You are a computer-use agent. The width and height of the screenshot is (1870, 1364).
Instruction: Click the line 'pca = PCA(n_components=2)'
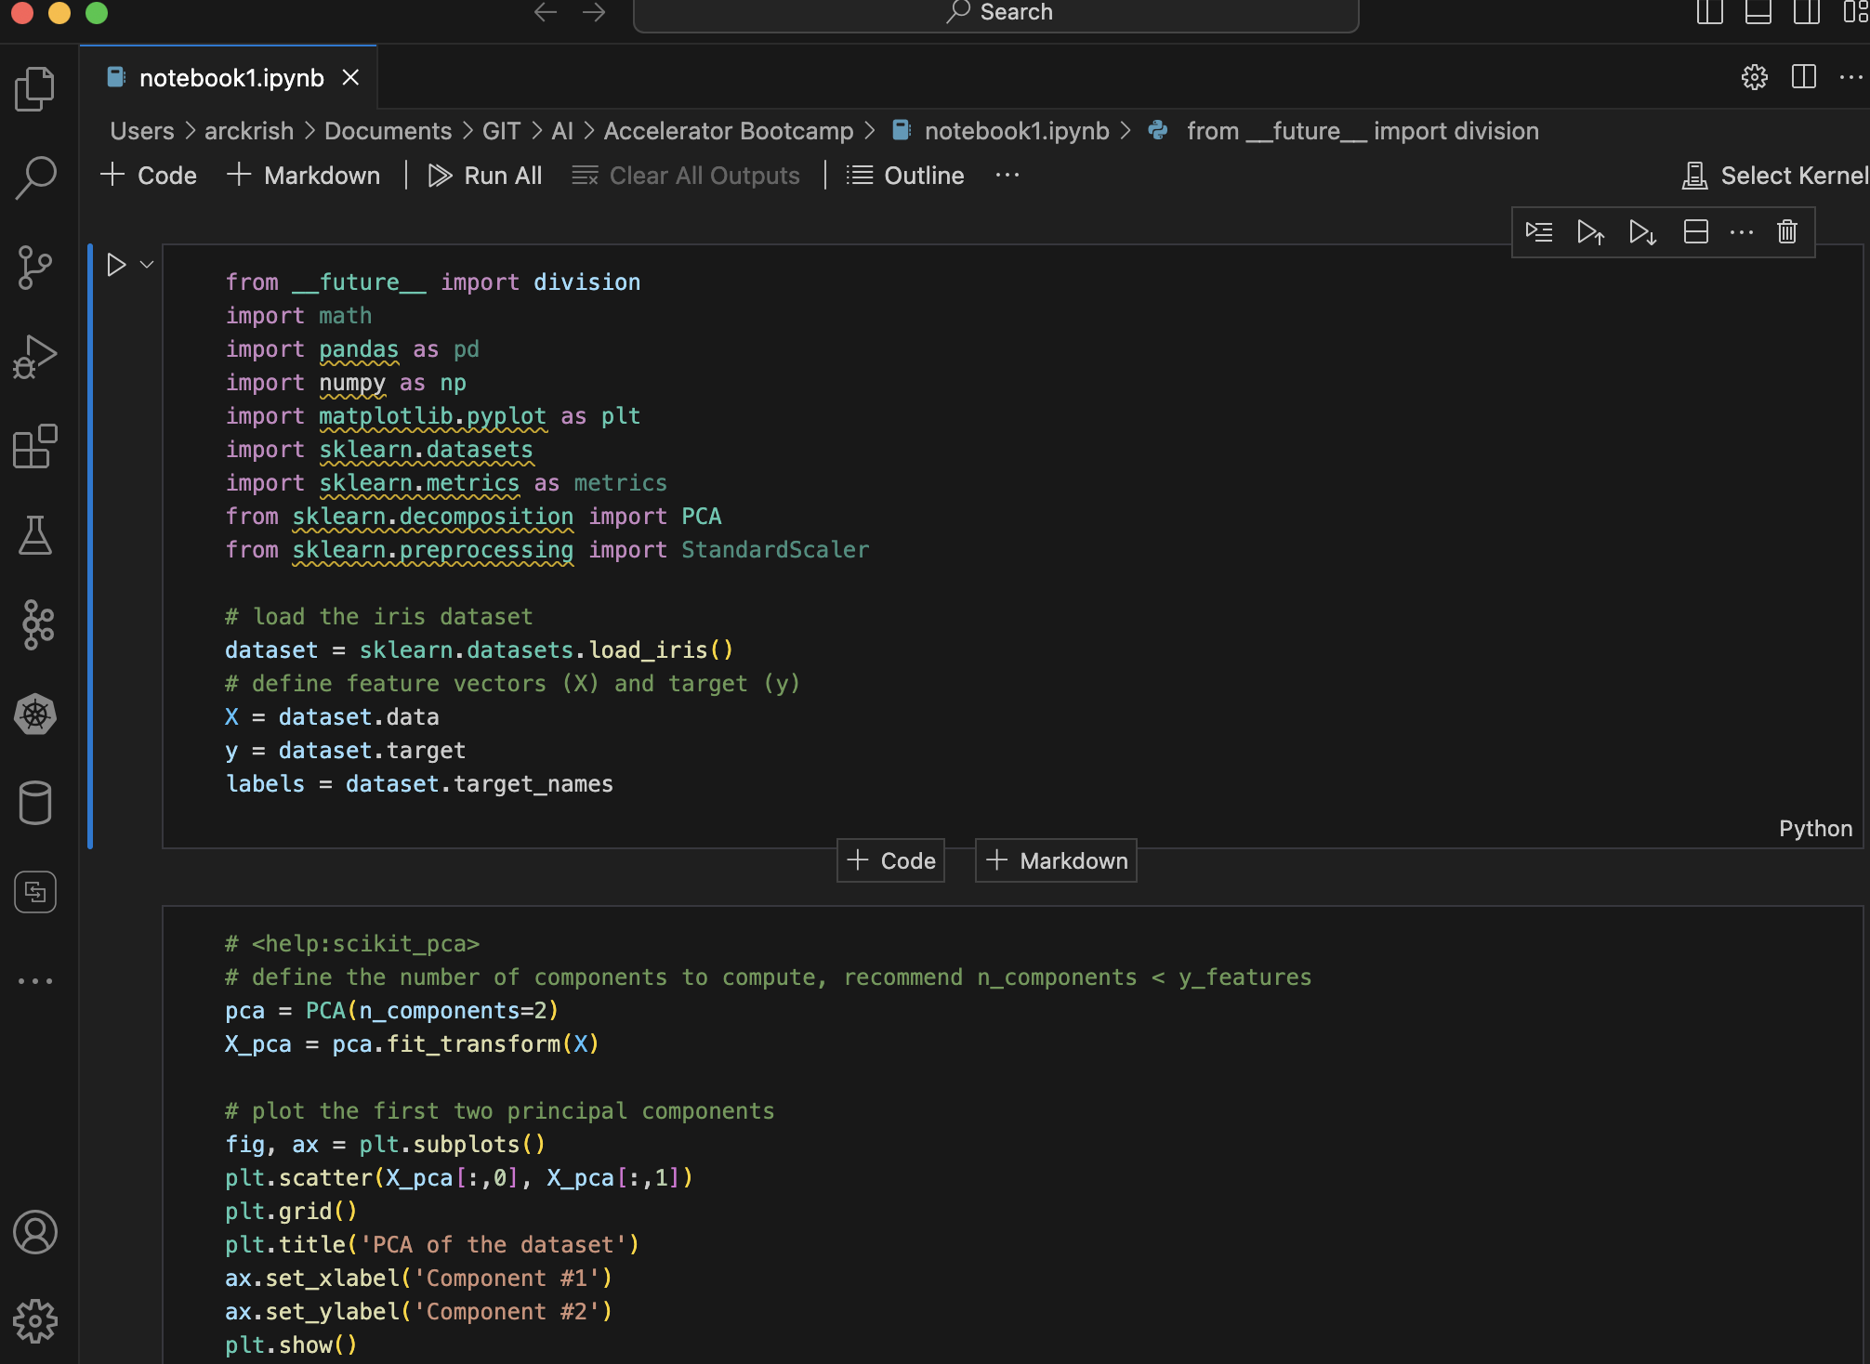coord(391,1011)
